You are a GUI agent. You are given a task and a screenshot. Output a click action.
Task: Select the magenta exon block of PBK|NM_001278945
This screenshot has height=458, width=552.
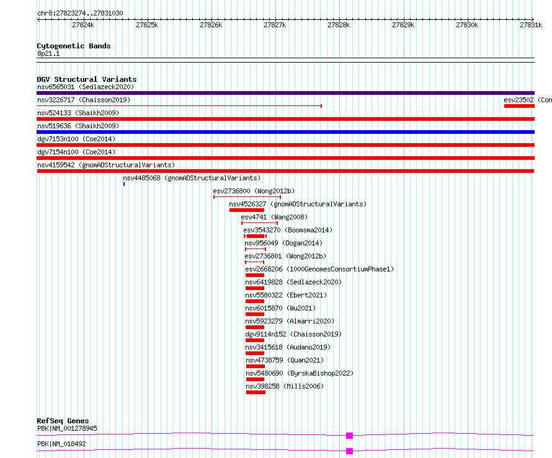pyautogui.click(x=350, y=436)
